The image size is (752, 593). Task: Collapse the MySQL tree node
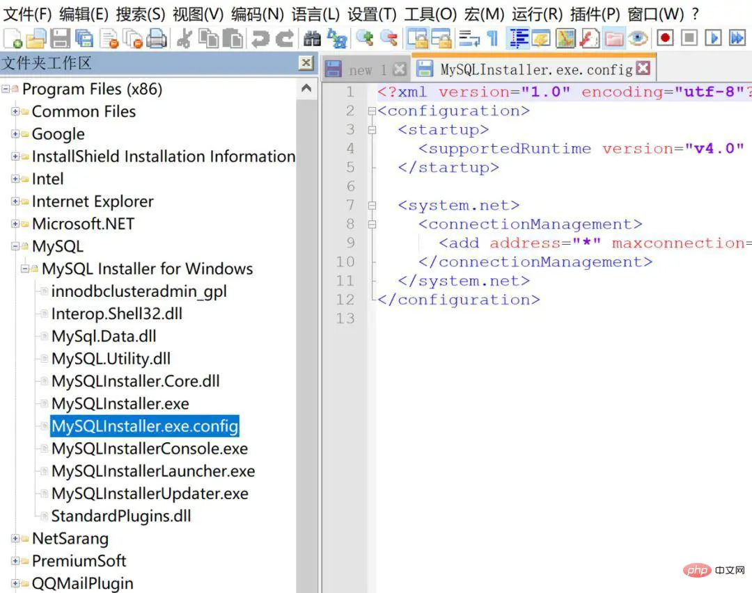17,246
